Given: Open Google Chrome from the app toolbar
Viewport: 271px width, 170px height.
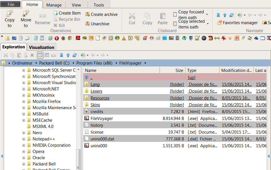Looking at the screenshot, I should coord(70,38).
